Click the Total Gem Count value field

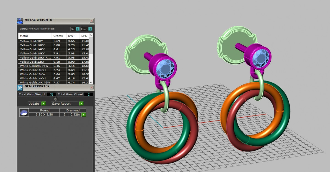point(89,94)
